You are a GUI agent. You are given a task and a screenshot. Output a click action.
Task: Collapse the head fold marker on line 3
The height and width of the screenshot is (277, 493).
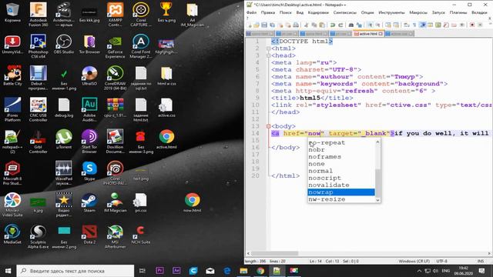(x=268, y=55)
